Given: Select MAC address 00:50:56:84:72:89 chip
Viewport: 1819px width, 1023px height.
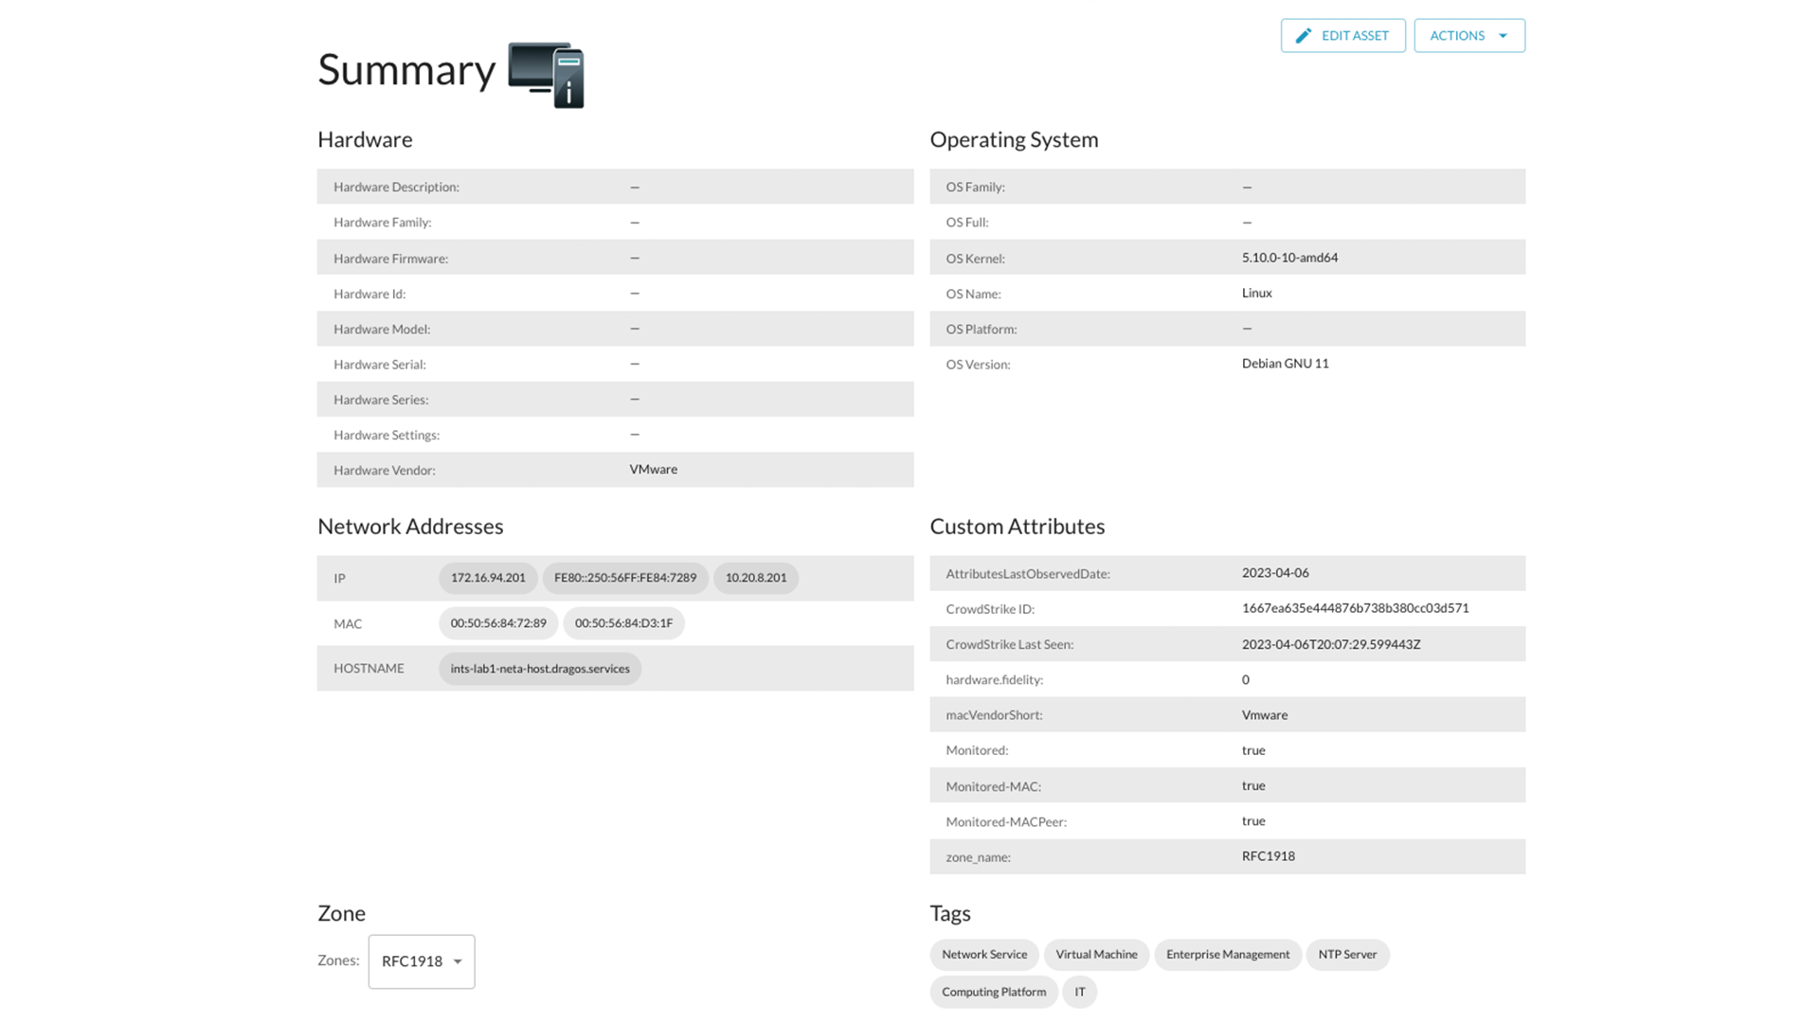Looking at the screenshot, I should point(498,623).
